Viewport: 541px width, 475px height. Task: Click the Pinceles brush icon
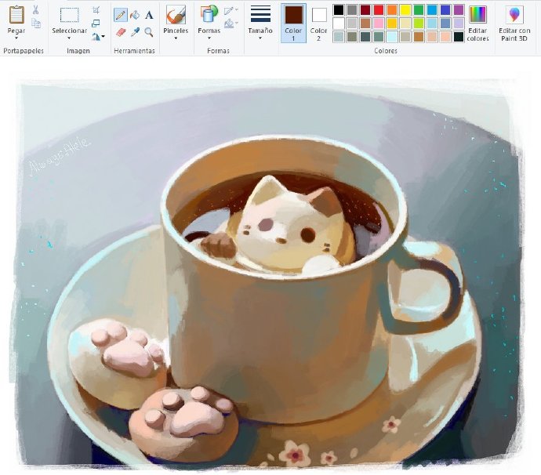pyautogui.click(x=176, y=15)
